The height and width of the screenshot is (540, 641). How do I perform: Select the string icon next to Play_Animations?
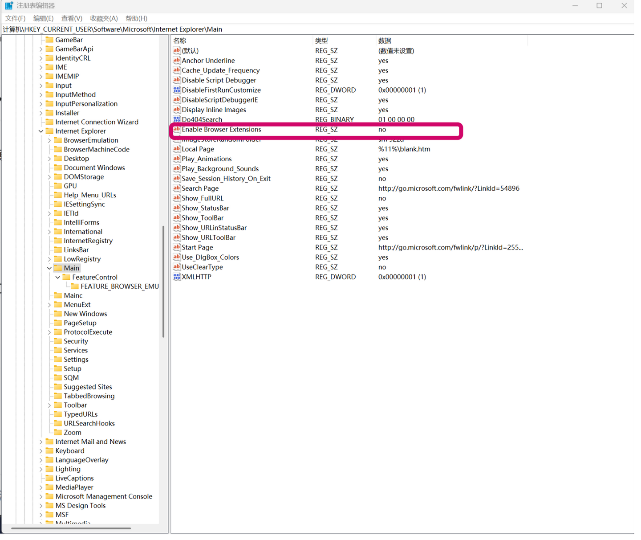pyautogui.click(x=177, y=159)
